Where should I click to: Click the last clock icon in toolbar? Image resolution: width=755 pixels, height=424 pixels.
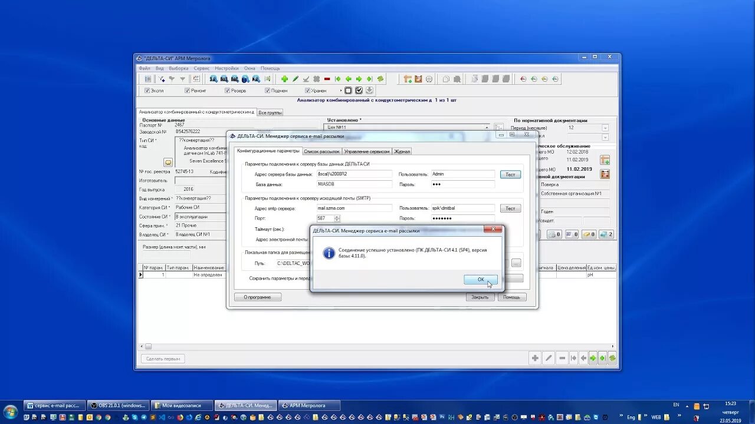click(x=555, y=79)
